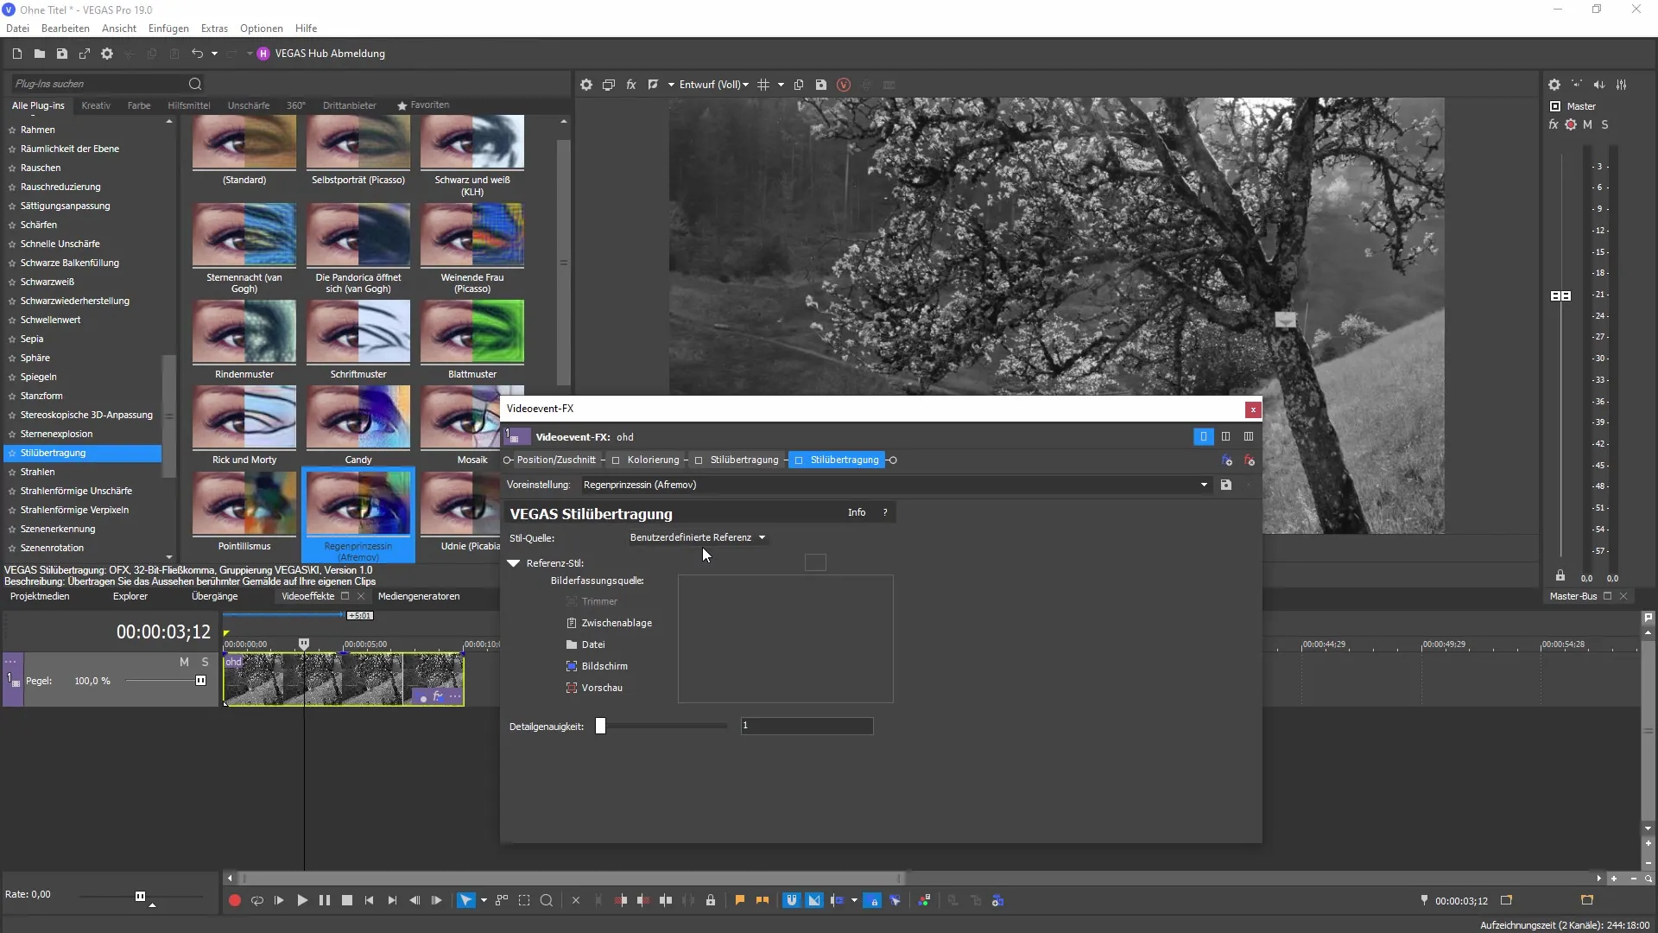
Task: Click the Split Screen View icon in preview
Action: (653, 85)
